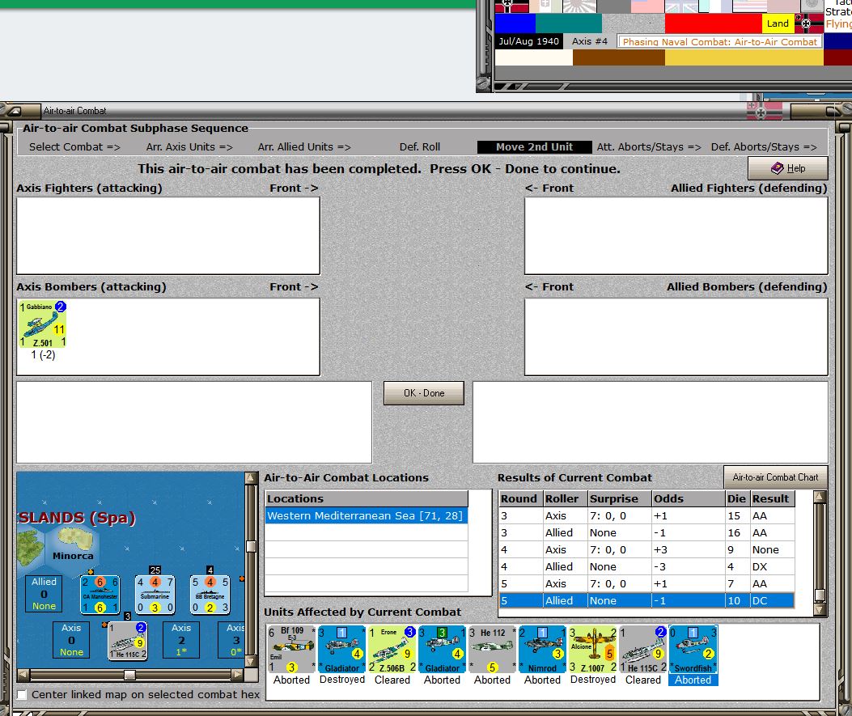
Task: Click the Def. Aborts/Stays step
Action: (x=764, y=146)
